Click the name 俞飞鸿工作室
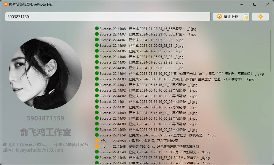This screenshot has height=165, width=274. 45,132
